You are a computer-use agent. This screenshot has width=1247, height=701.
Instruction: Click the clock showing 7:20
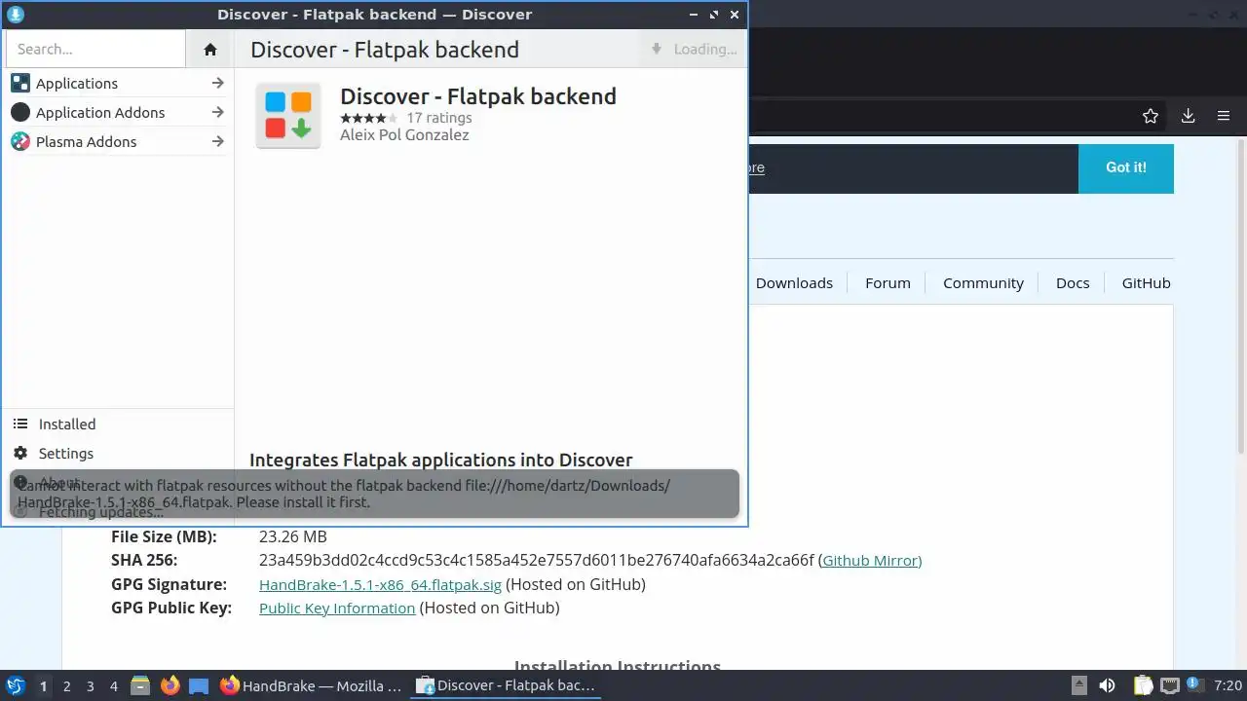[1228, 686]
